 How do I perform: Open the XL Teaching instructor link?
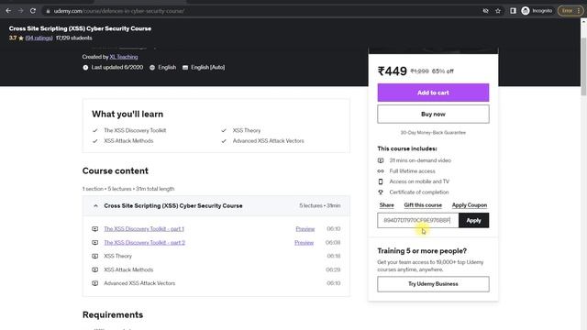click(124, 57)
